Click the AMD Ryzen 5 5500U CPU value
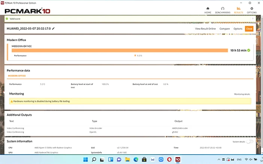 [x=53, y=148]
